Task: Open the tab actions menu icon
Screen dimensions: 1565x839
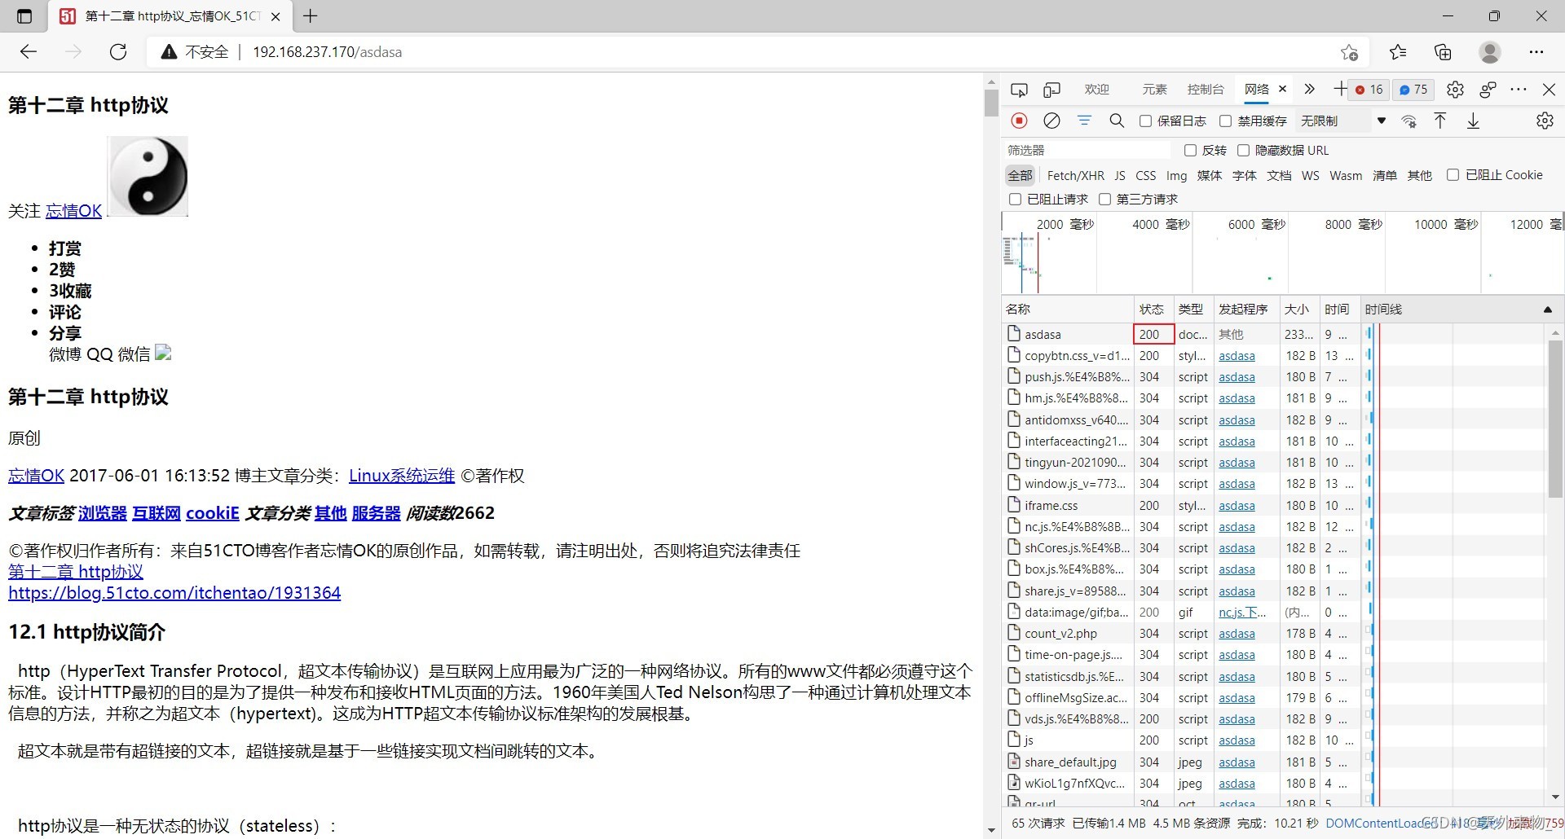Action: 24,16
